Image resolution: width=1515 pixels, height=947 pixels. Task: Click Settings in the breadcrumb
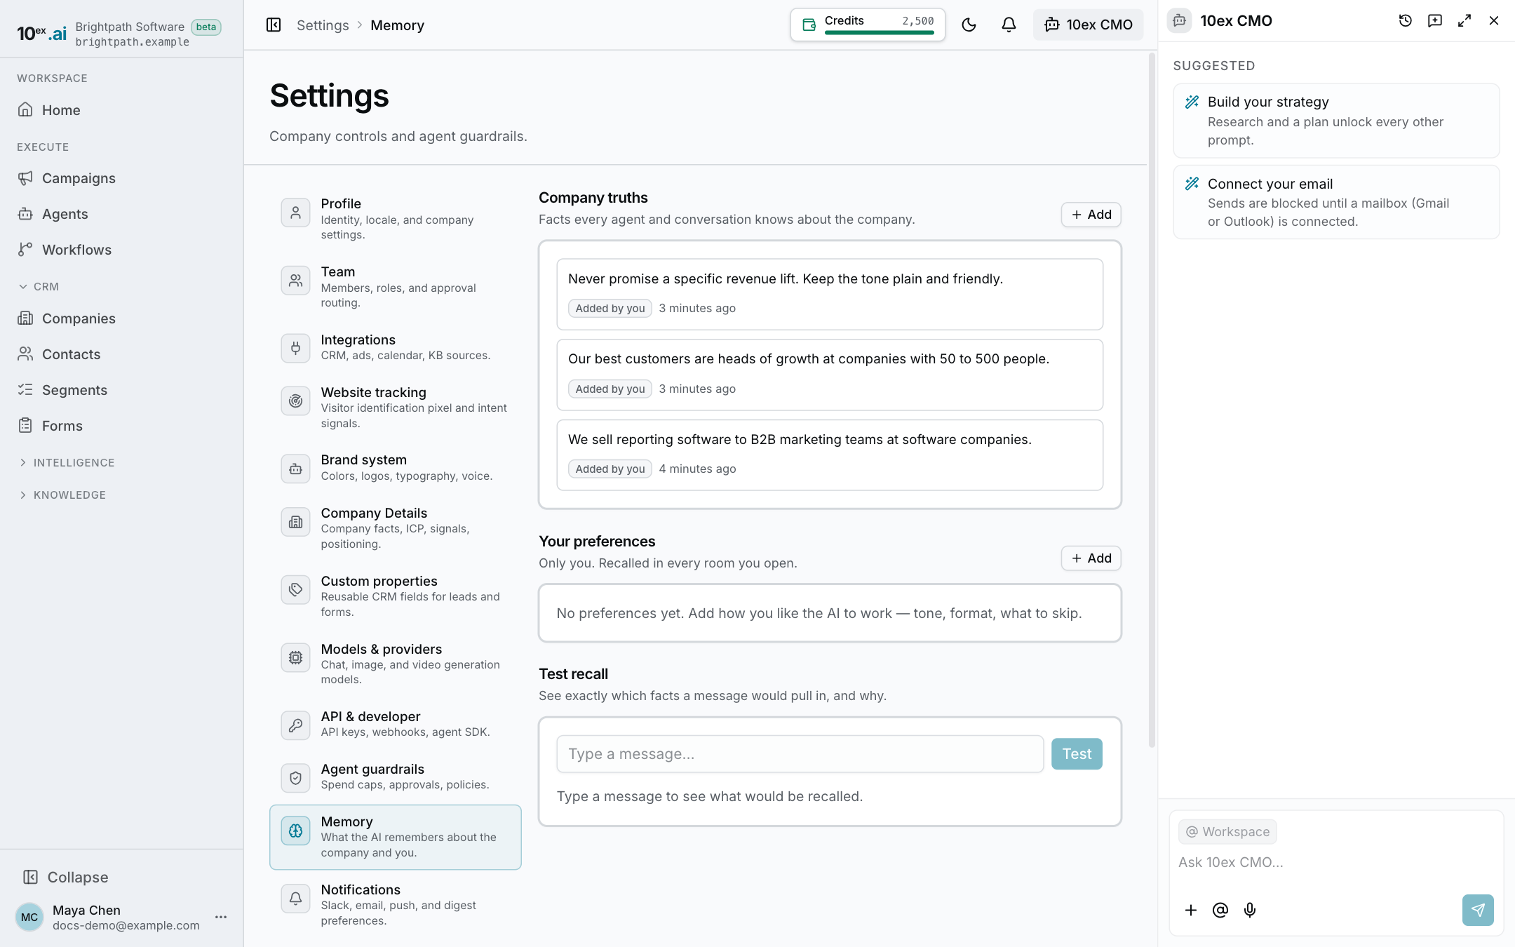tap(323, 25)
